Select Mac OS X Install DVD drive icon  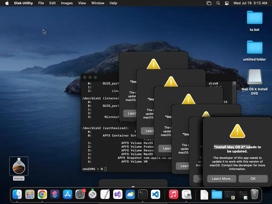[x=254, y=82]
